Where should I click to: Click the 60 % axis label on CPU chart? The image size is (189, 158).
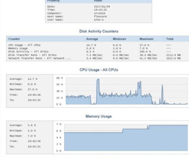coord(59,78)
